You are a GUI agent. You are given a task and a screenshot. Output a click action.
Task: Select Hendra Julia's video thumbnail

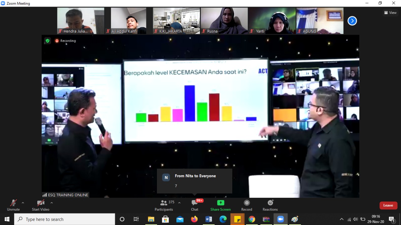[81, 21]
